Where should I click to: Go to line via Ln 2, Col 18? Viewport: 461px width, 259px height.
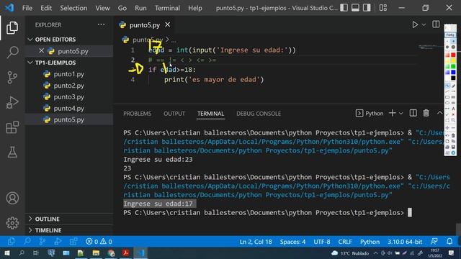(256, 242)
